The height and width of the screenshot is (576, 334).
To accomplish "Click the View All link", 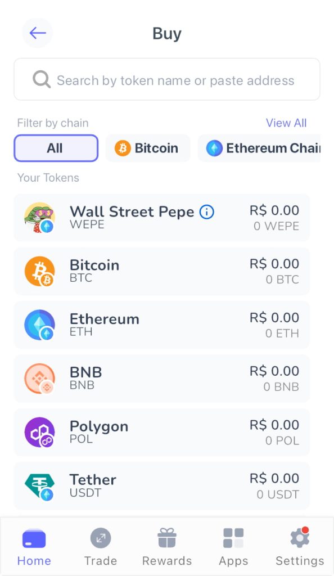I will click(x=286, y=123).
